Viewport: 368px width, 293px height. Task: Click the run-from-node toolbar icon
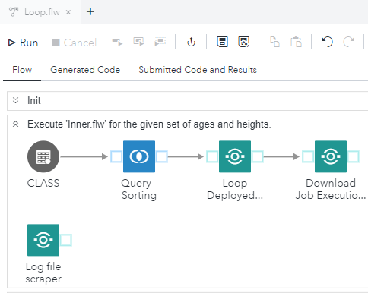point(138,42)
